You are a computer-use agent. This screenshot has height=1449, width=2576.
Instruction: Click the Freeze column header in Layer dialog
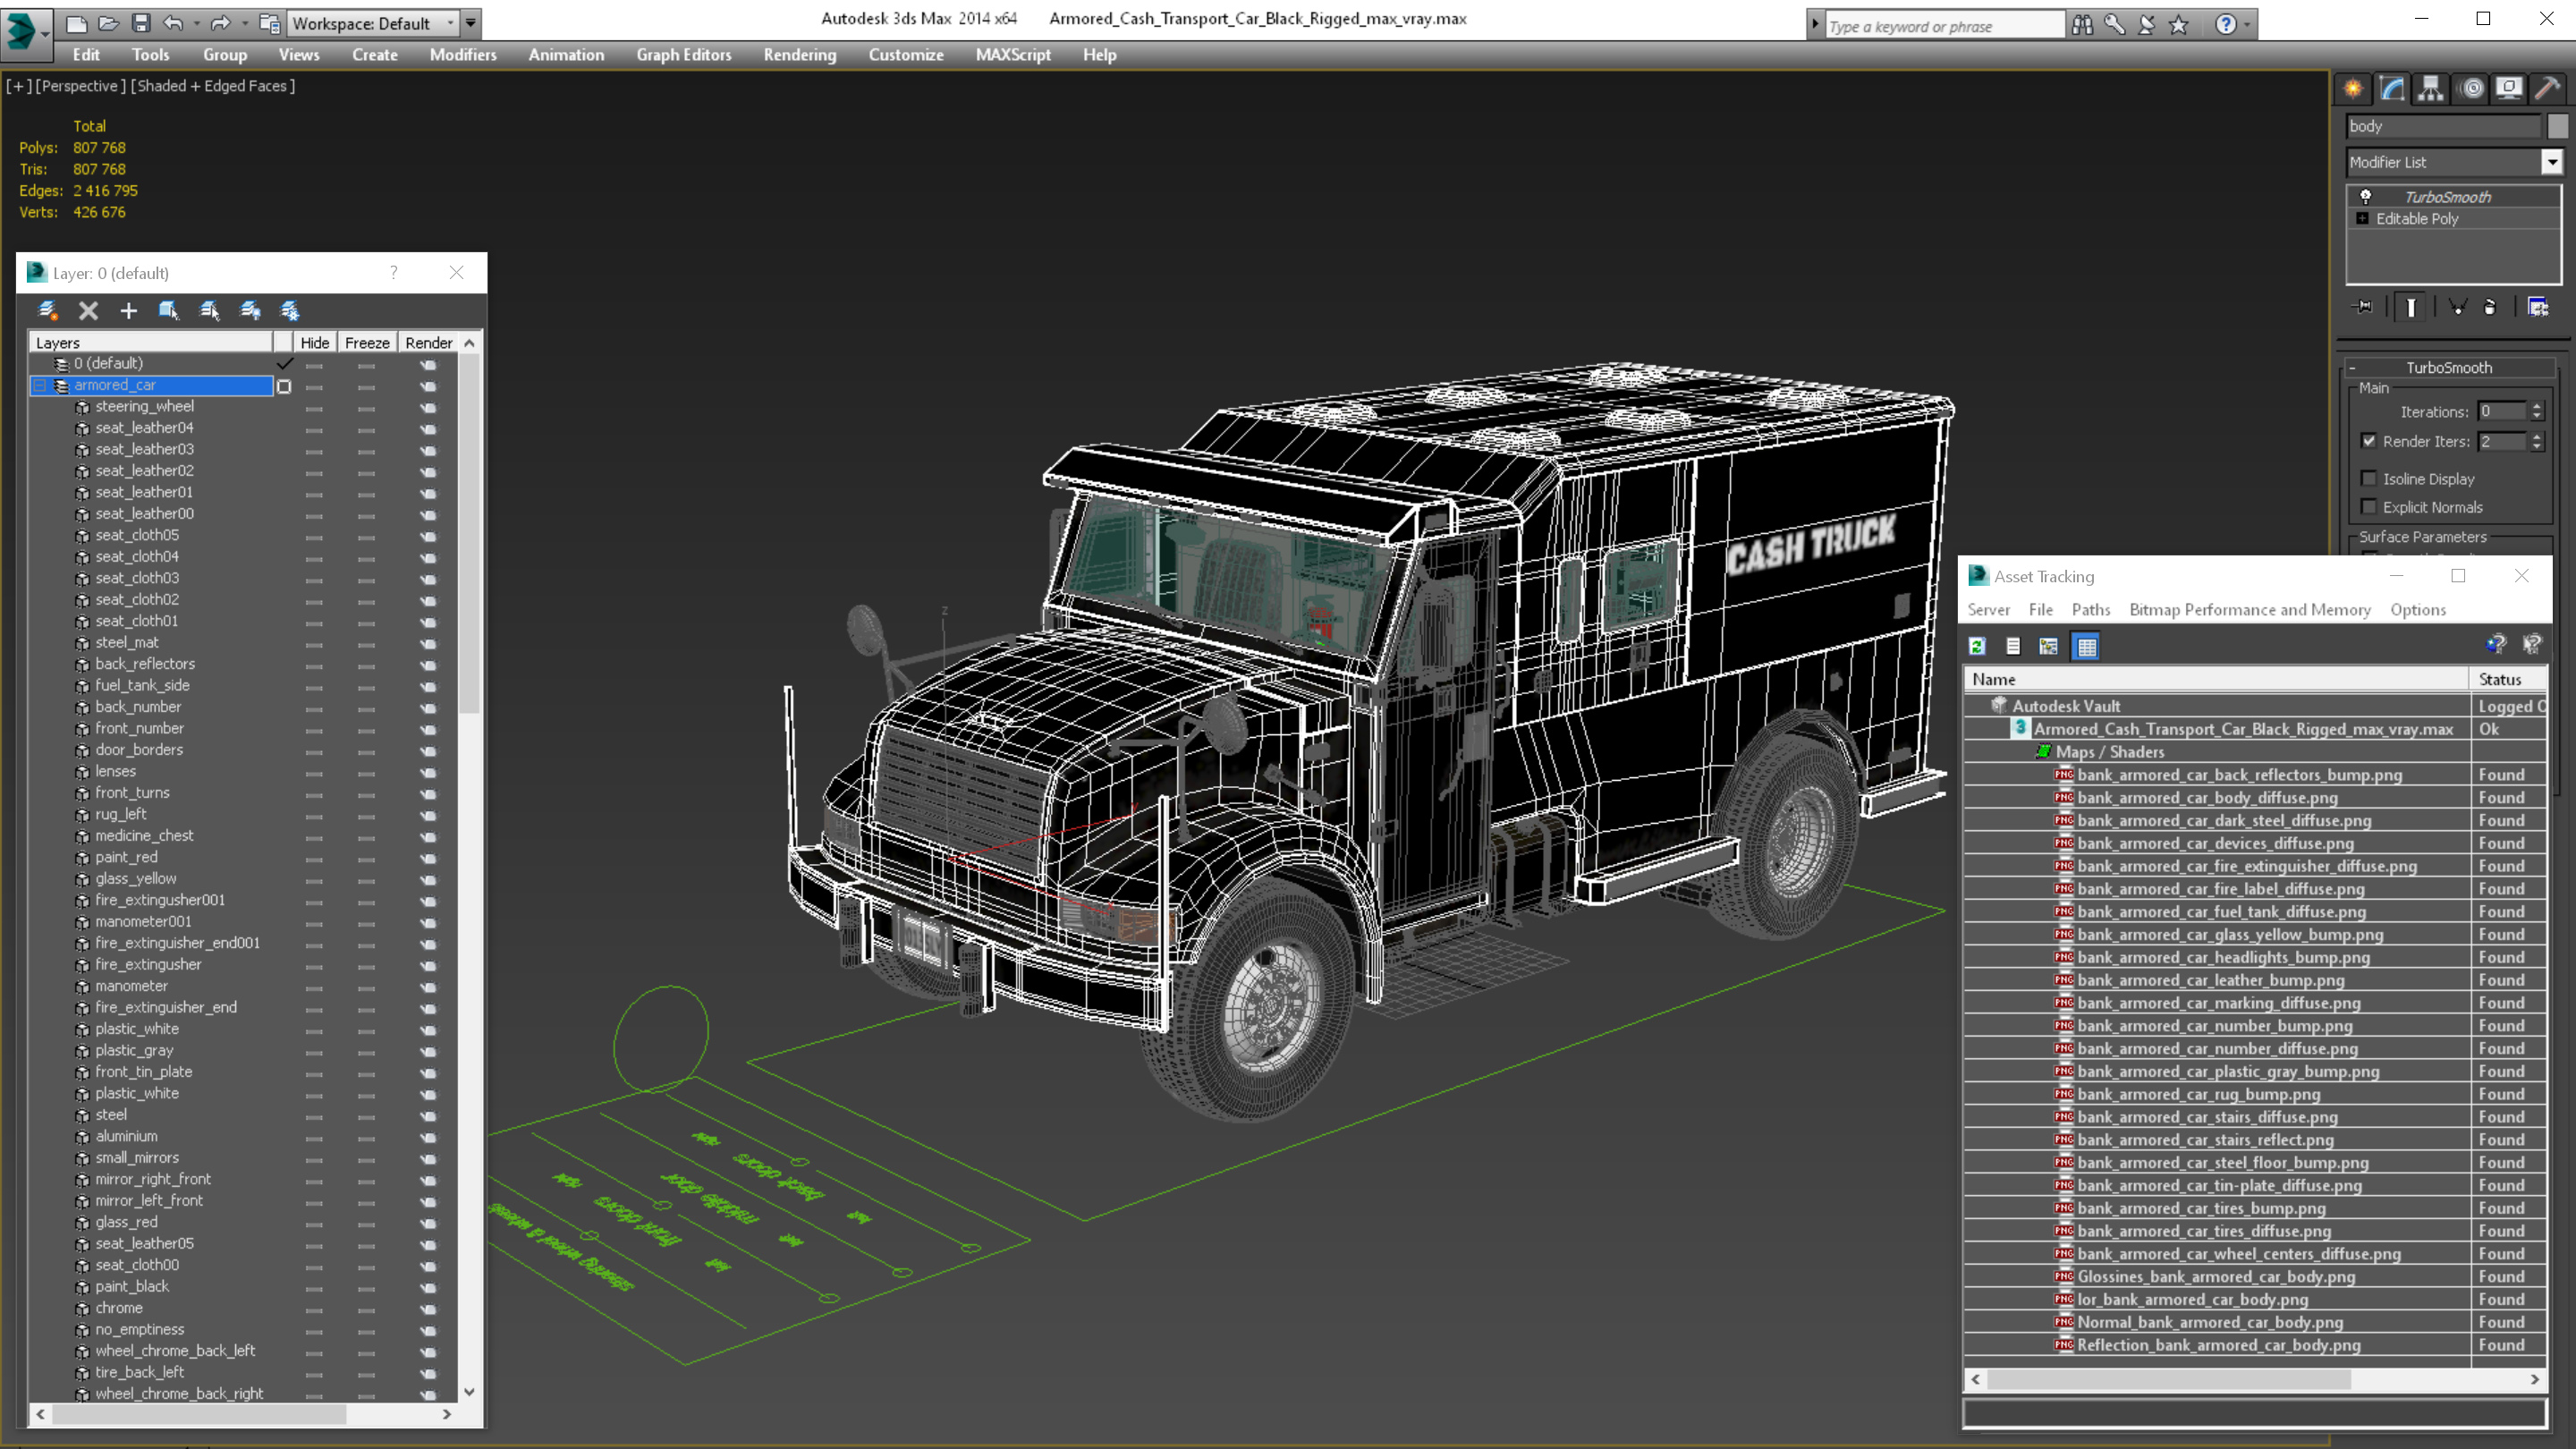(367, 343)
